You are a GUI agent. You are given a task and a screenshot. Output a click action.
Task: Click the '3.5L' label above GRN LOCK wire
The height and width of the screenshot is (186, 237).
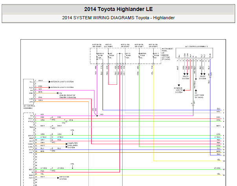72,130
